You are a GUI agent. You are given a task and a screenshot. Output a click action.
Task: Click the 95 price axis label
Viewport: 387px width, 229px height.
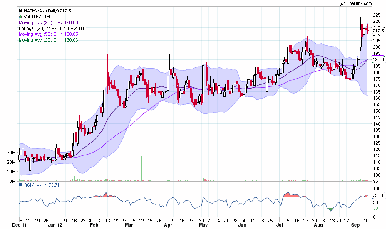tap(376, 182)
